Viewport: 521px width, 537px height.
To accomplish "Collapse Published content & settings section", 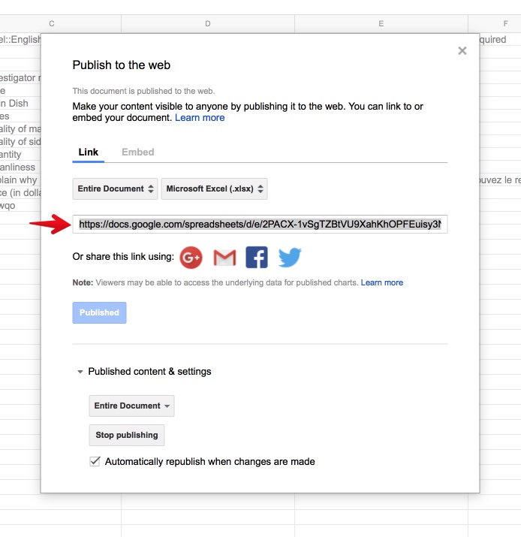I will click(80, 372).
